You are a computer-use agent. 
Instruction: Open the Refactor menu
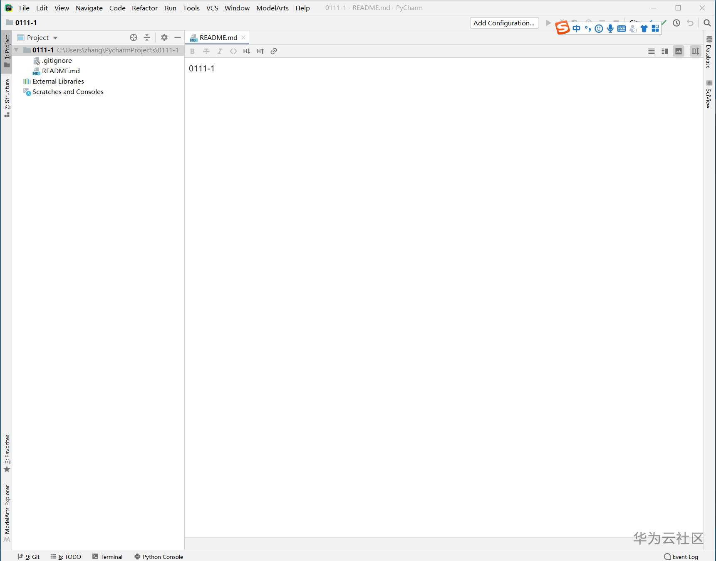[x=145, y=8]
